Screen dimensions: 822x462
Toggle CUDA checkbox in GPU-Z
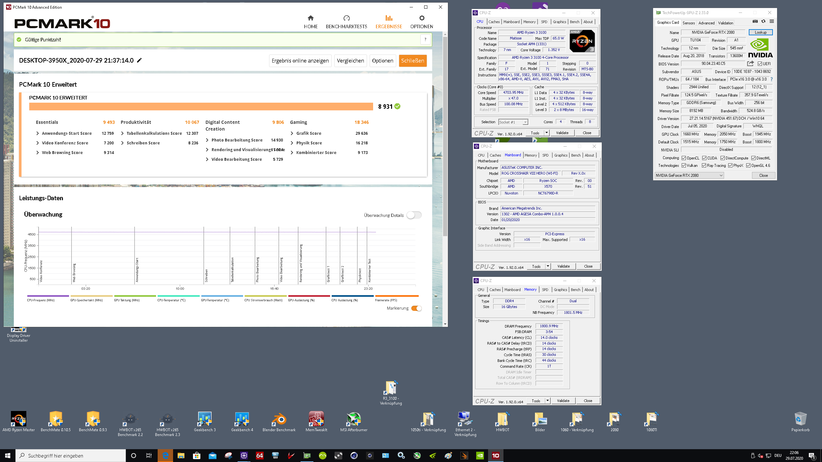[x=704, y=158]
